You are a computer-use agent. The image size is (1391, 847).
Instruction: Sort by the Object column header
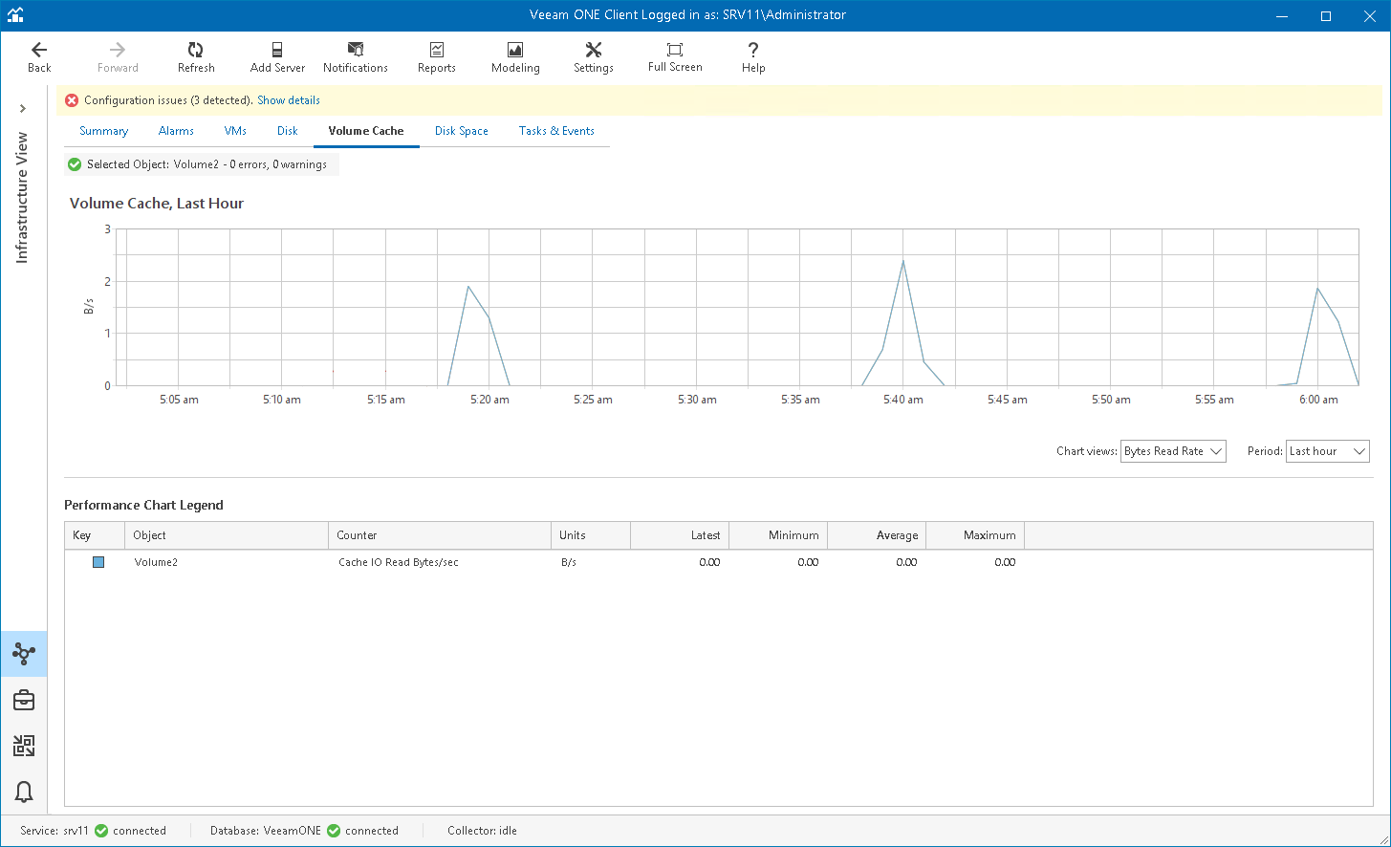(x=227, y=535)
